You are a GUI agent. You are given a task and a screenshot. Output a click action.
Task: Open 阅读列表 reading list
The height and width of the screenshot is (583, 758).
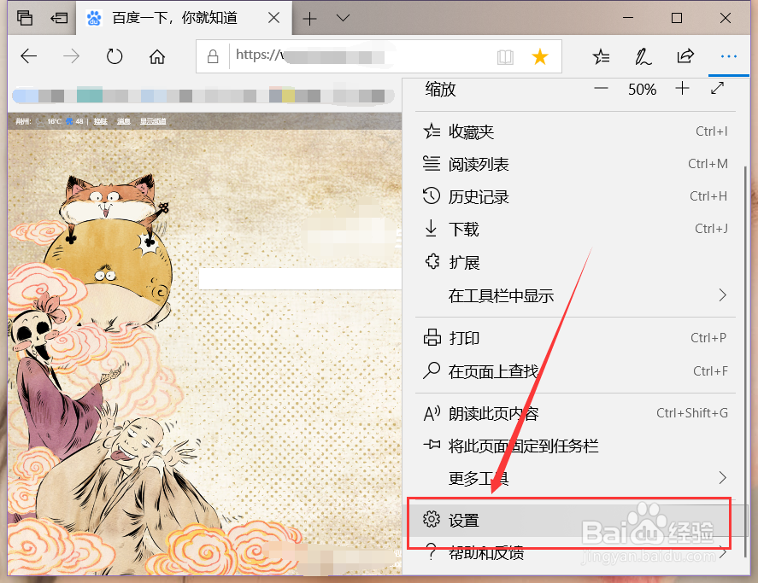coord(575,164)
